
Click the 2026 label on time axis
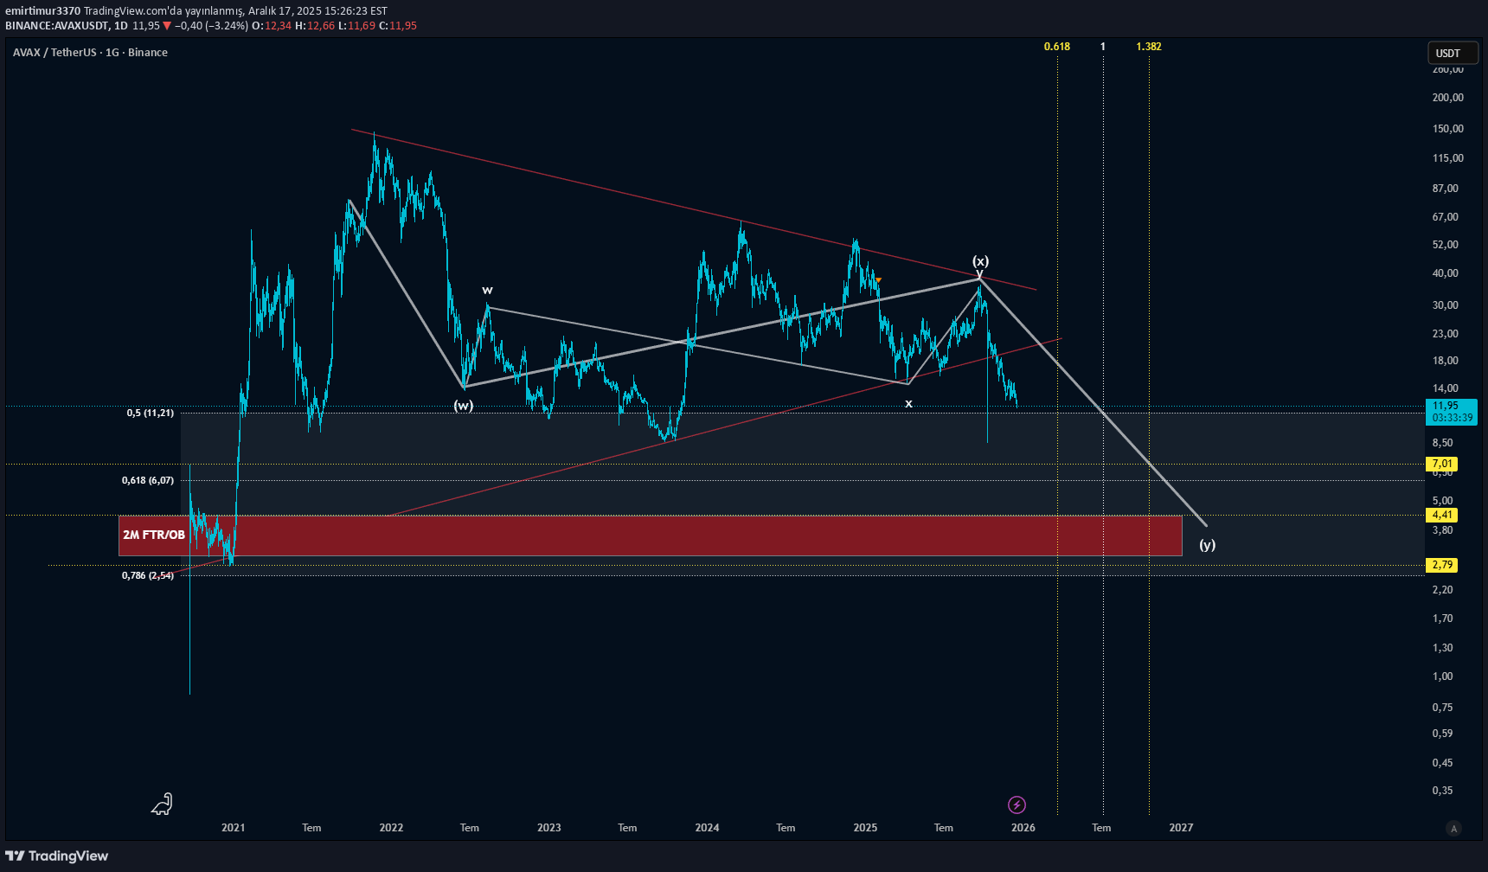pyautogui.click(x=1023, y=828)
